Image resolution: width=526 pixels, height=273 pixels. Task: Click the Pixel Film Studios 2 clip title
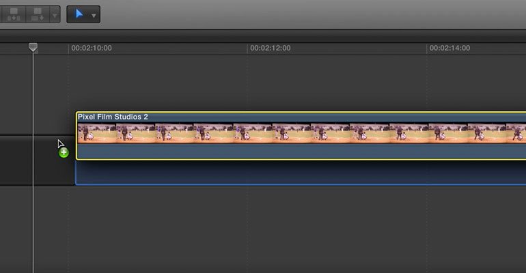click(x=113, y=117)
